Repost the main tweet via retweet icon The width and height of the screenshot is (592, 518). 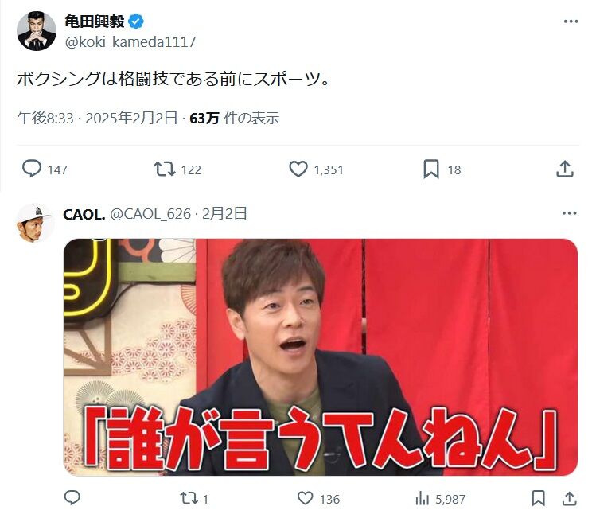pos(164,169)
